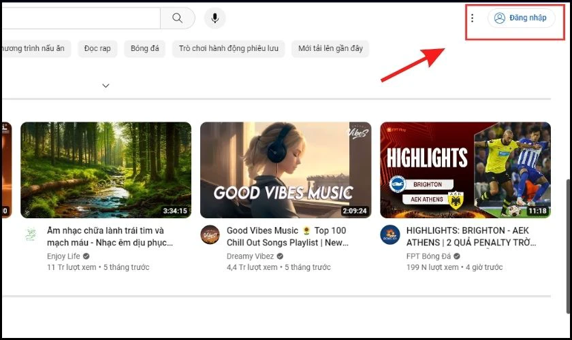
Task: Visit the Dreamy Vibez channel name
Action: 251,256
